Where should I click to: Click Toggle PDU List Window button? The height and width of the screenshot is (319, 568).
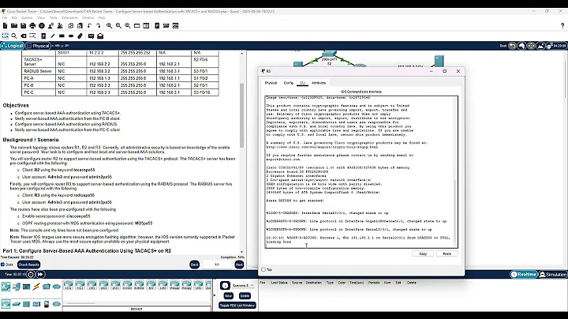pos(237,306)
